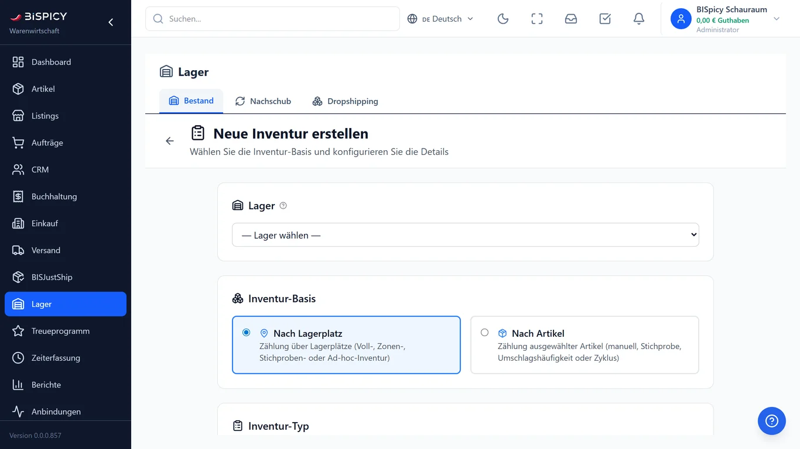The width and height of the screenshot is (800, 449).
Task: Click the Nach Artikel option description text
Action: point(590,352)
